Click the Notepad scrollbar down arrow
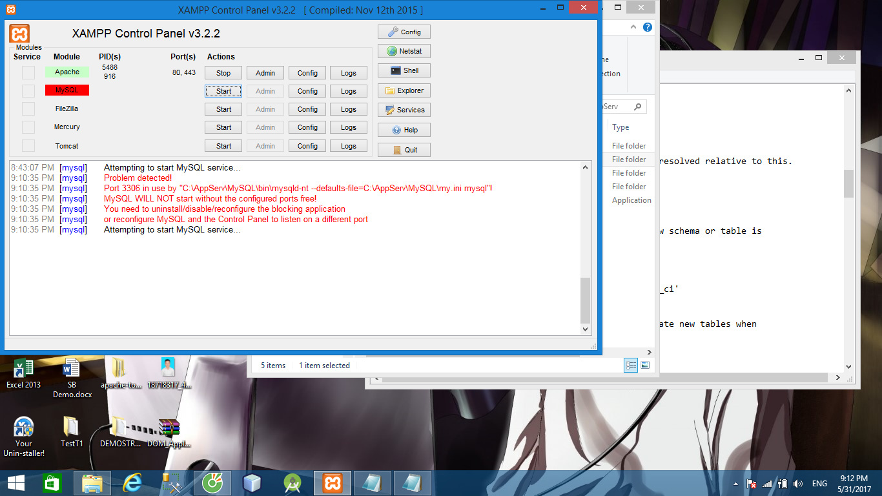 849,367
